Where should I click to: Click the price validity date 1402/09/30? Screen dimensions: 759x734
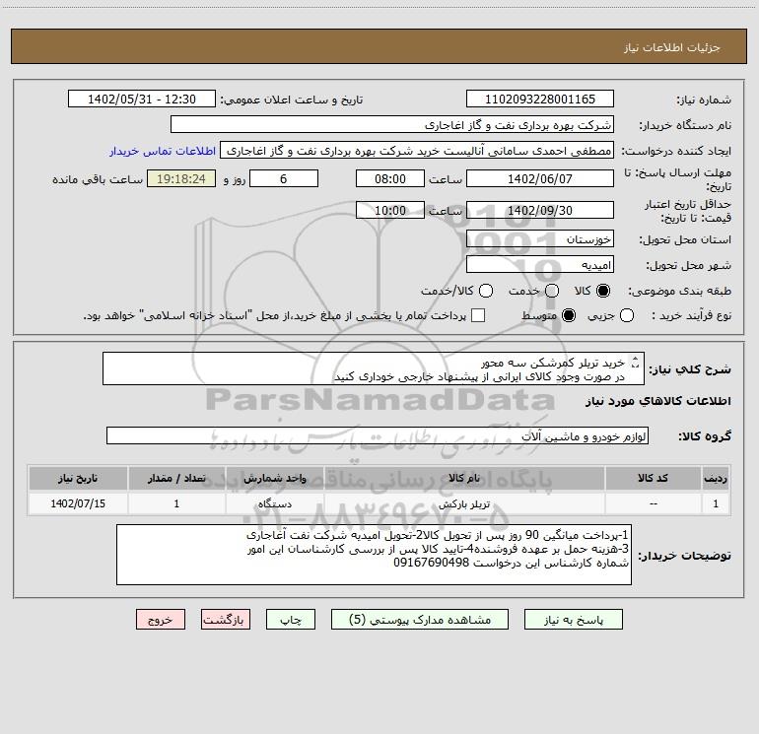pyautogui.click(x=540, y=210)
